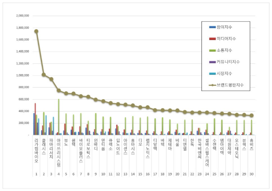The height and width of the screenshot is (191, 272).
Task: Click rank number 15 on the x-axis
Action: [x=140, y=174]
